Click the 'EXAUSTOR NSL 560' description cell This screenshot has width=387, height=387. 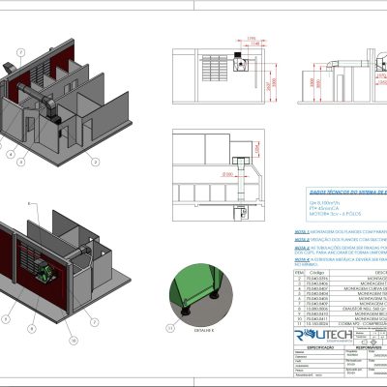(358, 309)
